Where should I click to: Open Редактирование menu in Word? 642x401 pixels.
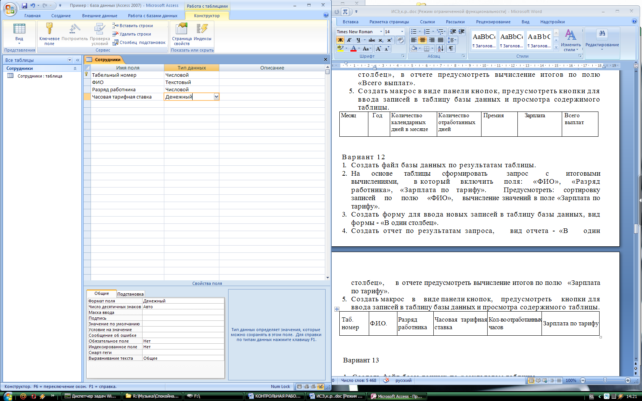click(602, 40)
